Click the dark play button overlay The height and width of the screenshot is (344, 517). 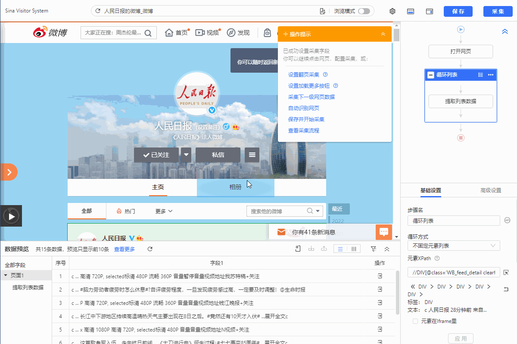click(x=11, y=216)
